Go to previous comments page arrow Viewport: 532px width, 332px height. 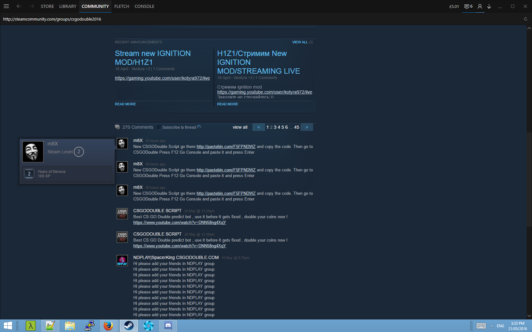259,127
